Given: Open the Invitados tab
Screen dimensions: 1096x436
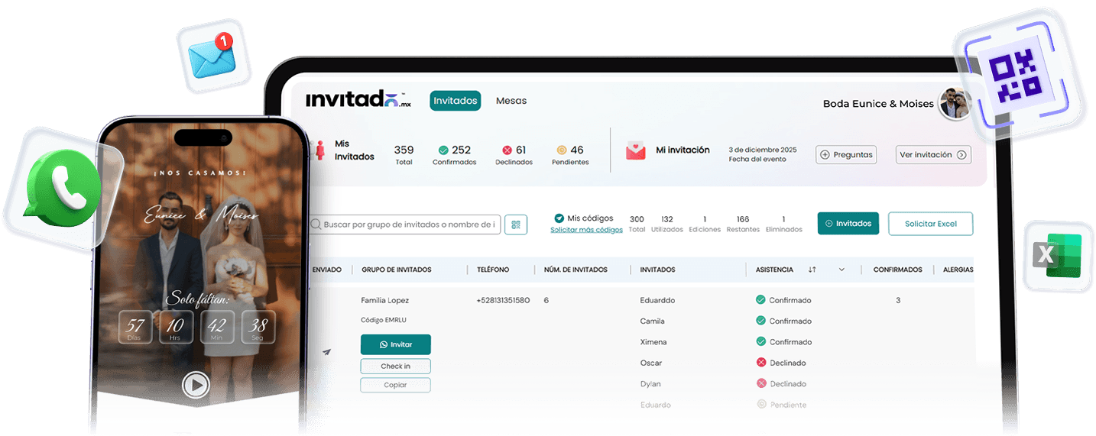Looking at the screenshot, I should click(455, 101).
